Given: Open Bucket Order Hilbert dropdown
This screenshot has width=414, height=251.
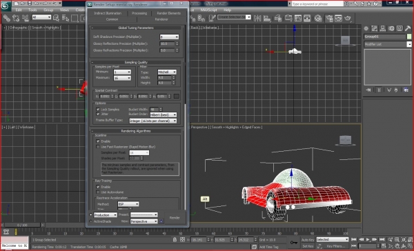Looking at the screenshot, I should coord(164,114).
